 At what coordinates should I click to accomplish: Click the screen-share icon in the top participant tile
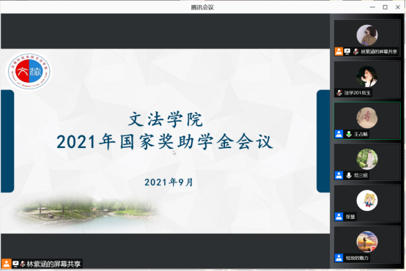[x=347, y=51]
